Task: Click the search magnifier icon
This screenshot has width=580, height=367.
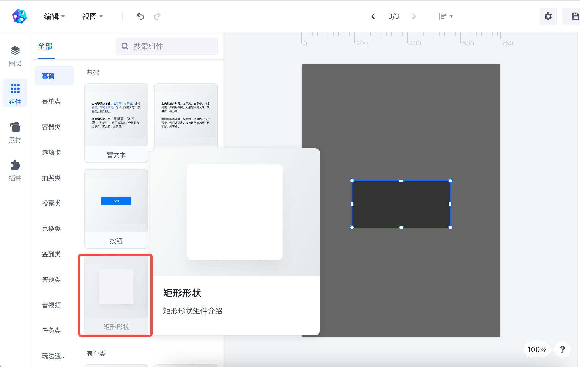Action: pos(125,46)
